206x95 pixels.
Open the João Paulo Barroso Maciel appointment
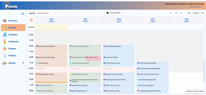(x=85, y=64)
